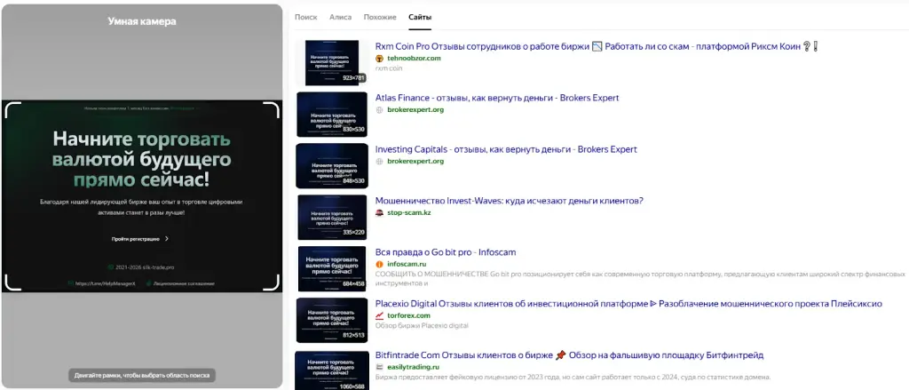
Task: Click Лицензионное соглашение in preview image
Action: (x=184, y=283)
